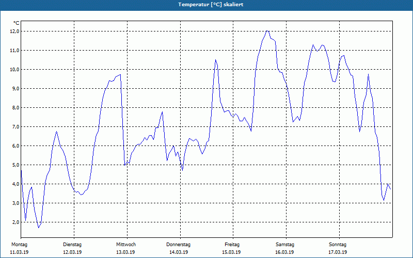Select the 9,0 y-axis label

tap(15, 88)
